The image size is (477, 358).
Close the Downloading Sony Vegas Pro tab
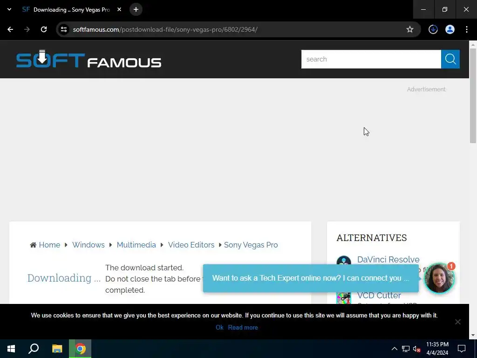click(119, 9)
